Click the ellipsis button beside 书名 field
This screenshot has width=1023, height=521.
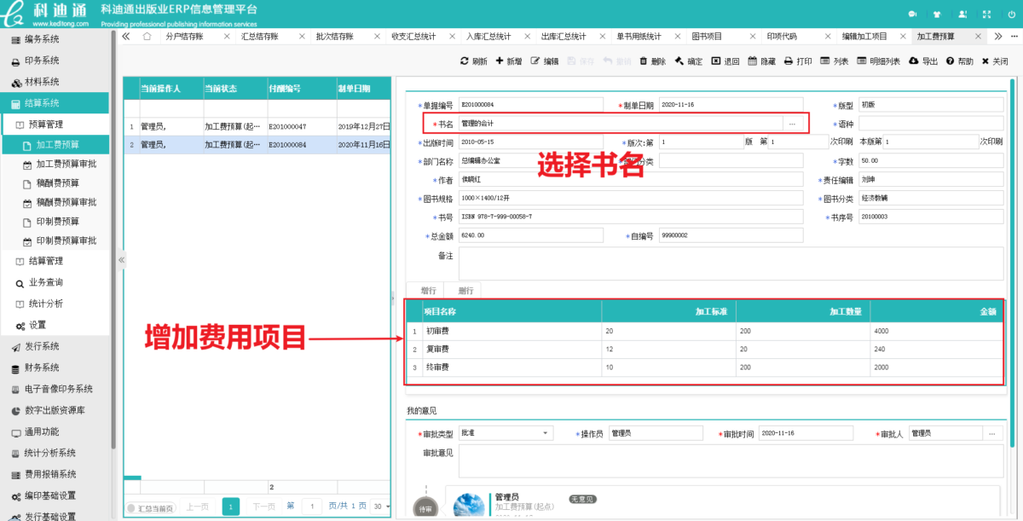tap(792, 124)
